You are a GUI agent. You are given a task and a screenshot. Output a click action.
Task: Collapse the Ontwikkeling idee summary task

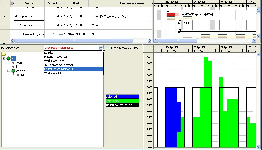point(18,34)
